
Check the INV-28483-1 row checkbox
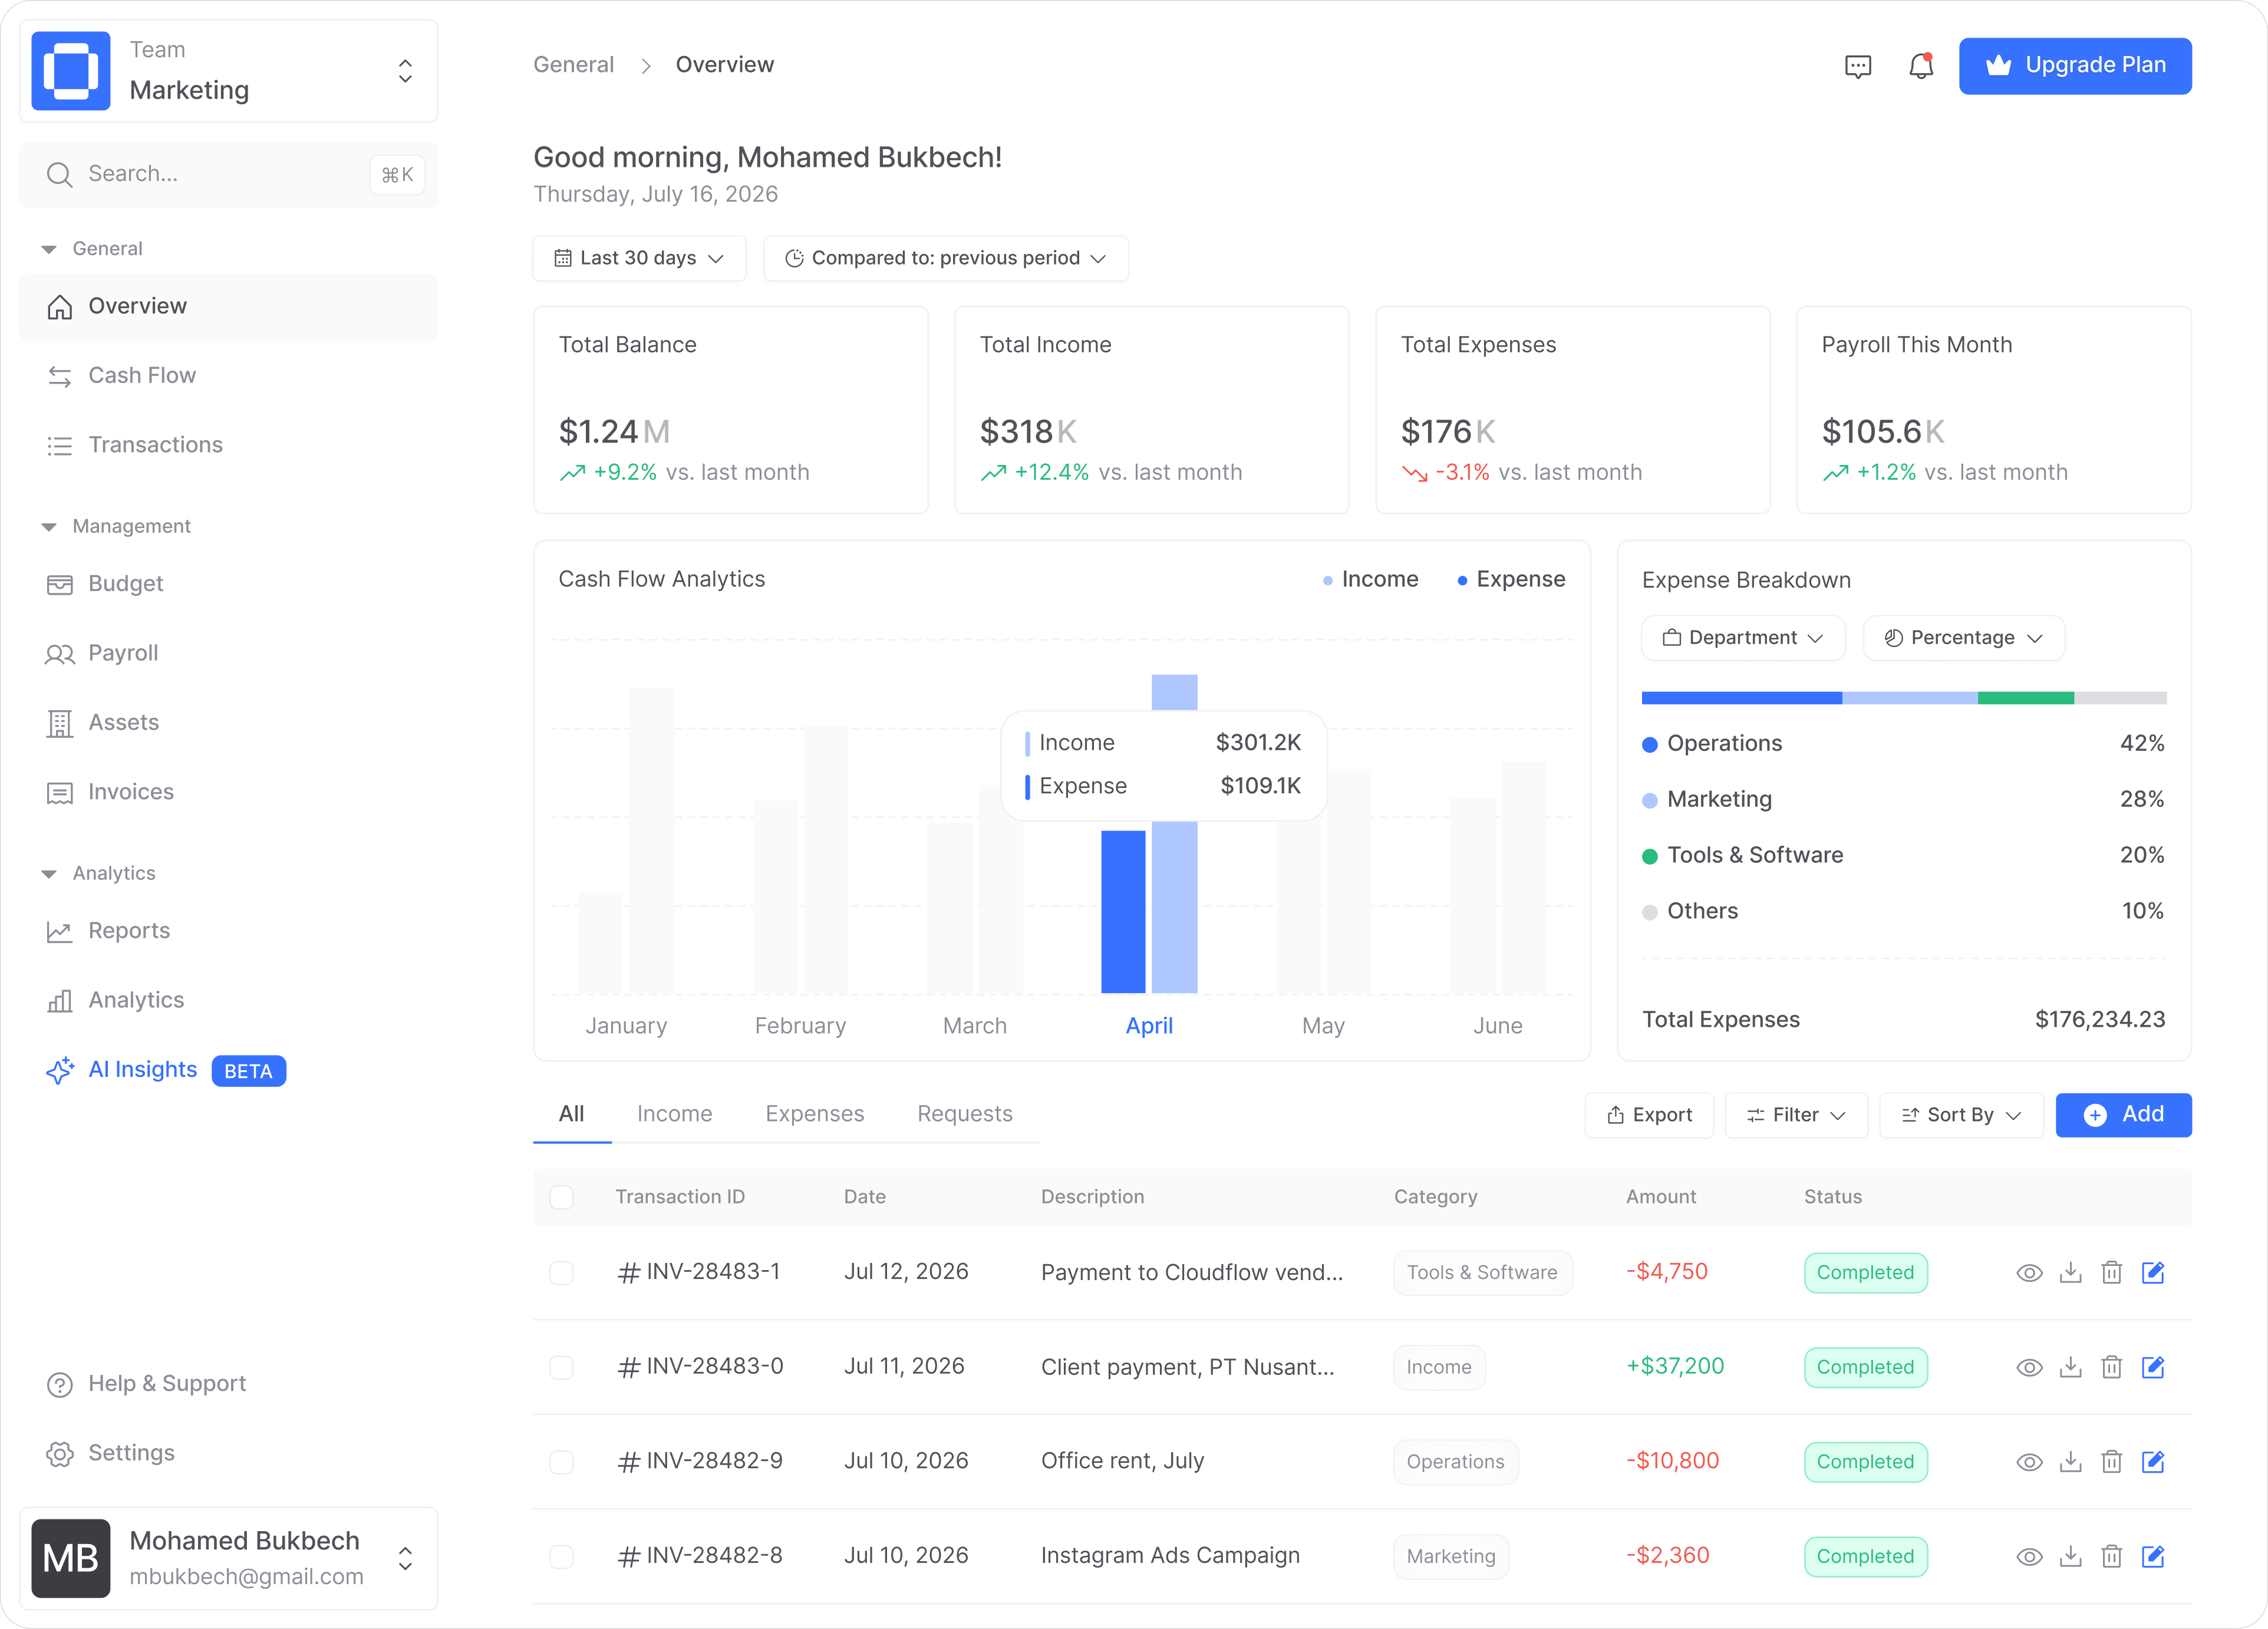(562, 1272)
